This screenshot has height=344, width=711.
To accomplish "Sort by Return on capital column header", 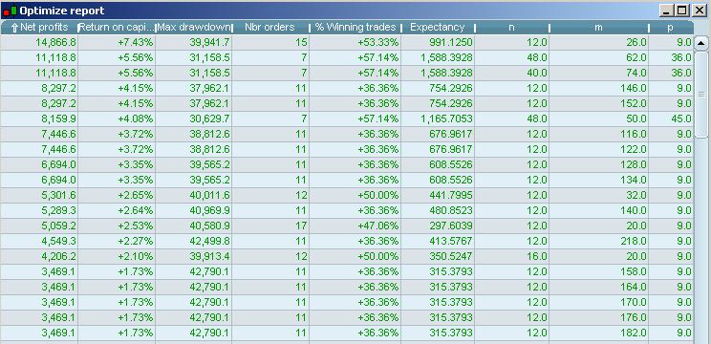I will (117, 27).
